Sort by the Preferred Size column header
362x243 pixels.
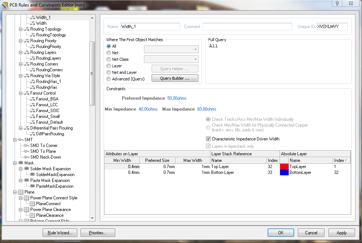click(x=157, y=160)
